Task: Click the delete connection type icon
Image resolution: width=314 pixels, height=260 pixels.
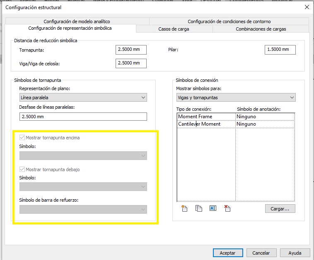Action: [227, 209]
